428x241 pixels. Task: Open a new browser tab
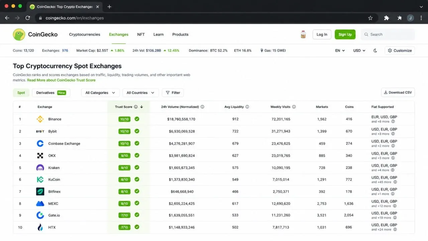tap(109, 7)
